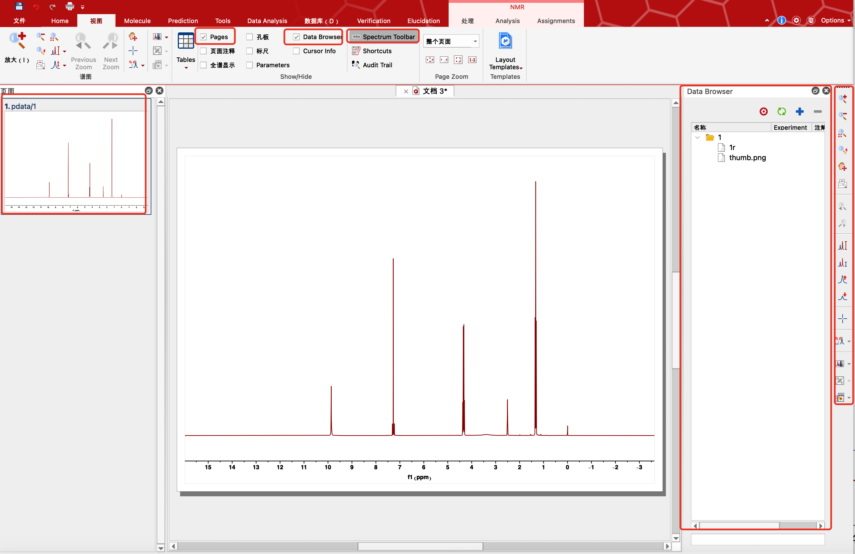Open the 整个页面 page zoom combo box

click(451, 41)
